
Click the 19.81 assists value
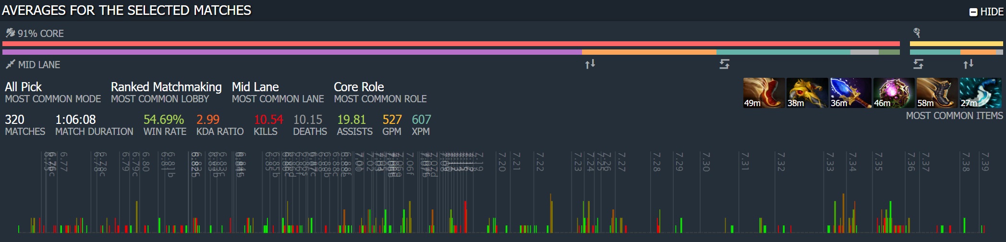tap(351, 120)
